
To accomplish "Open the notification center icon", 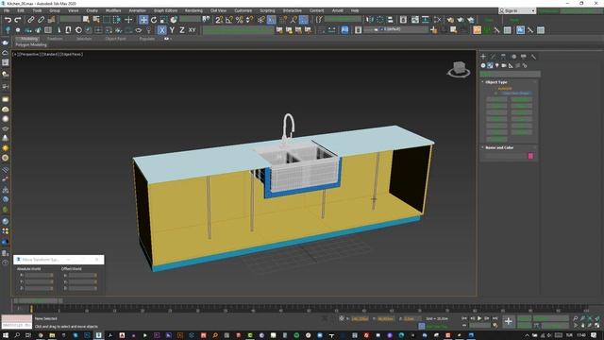I will 594,335.
